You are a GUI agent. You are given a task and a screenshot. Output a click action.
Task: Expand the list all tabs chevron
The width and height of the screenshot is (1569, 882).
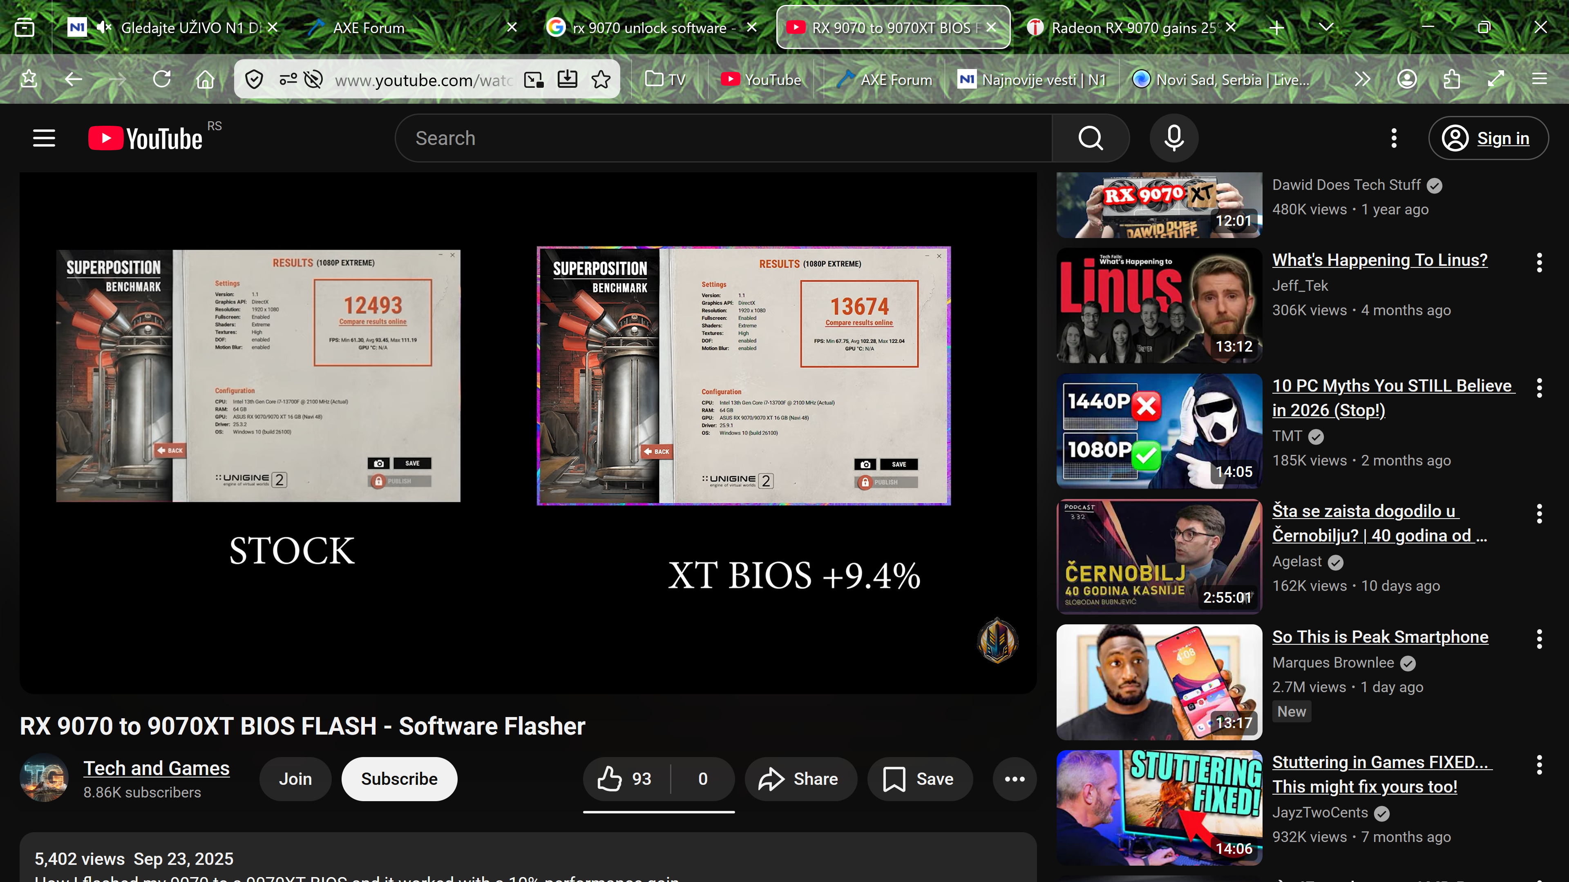(1326, 27)
